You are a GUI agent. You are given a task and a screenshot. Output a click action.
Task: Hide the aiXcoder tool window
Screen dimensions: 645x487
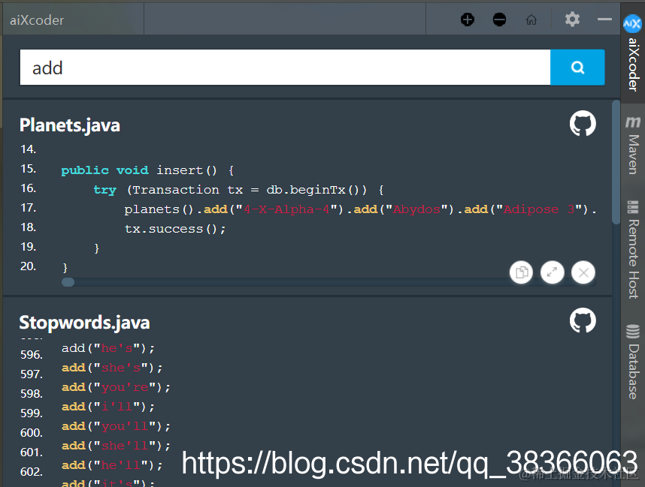[604, 20]
